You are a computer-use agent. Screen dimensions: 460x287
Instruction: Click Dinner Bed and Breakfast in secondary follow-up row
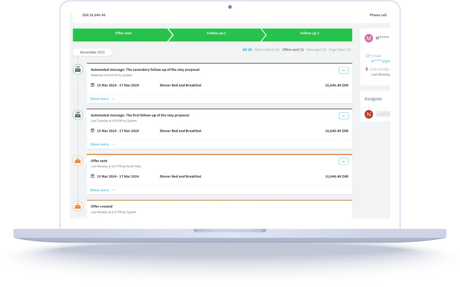[180, 85]
